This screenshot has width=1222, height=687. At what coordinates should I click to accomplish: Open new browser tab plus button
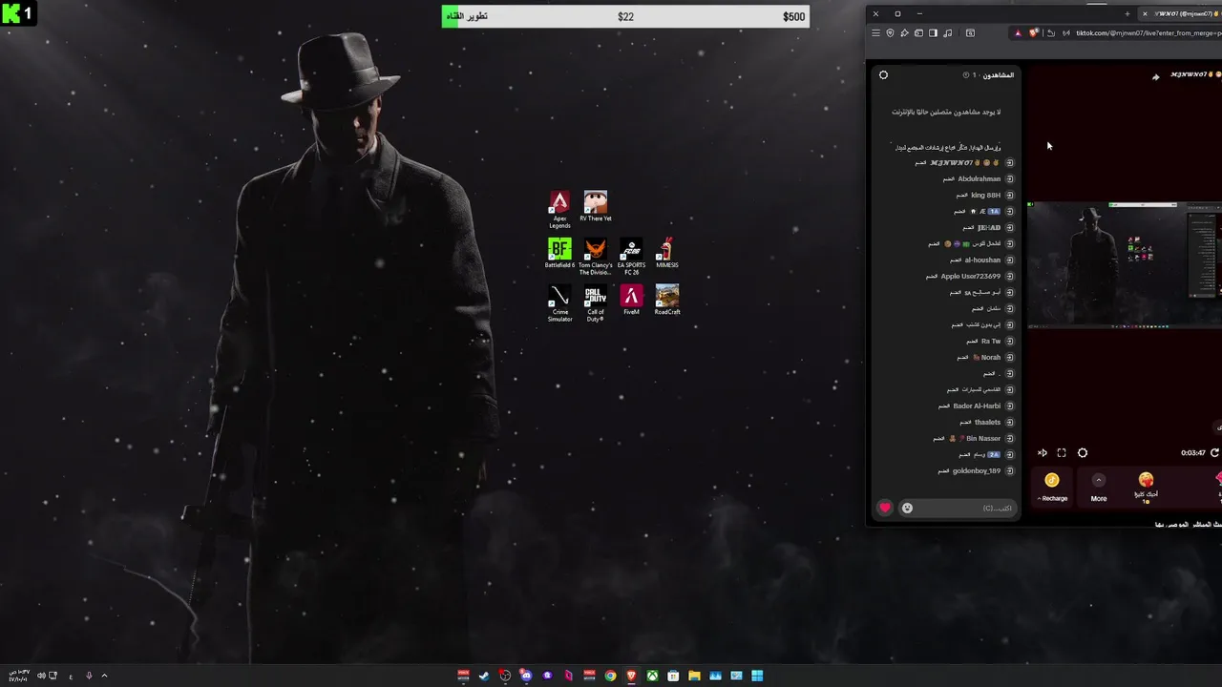coord(1127,13)
